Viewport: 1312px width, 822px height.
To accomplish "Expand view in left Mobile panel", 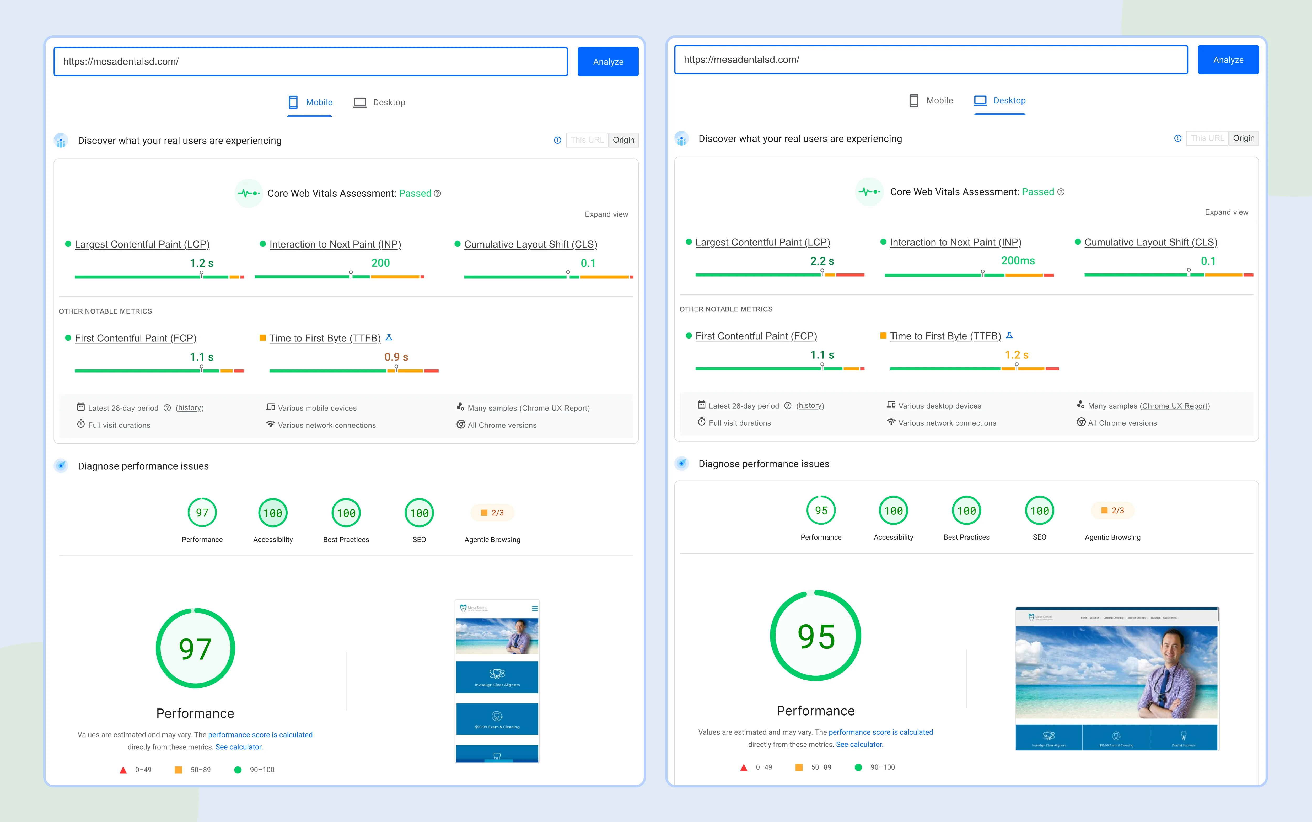I will (x=606, y=214).
